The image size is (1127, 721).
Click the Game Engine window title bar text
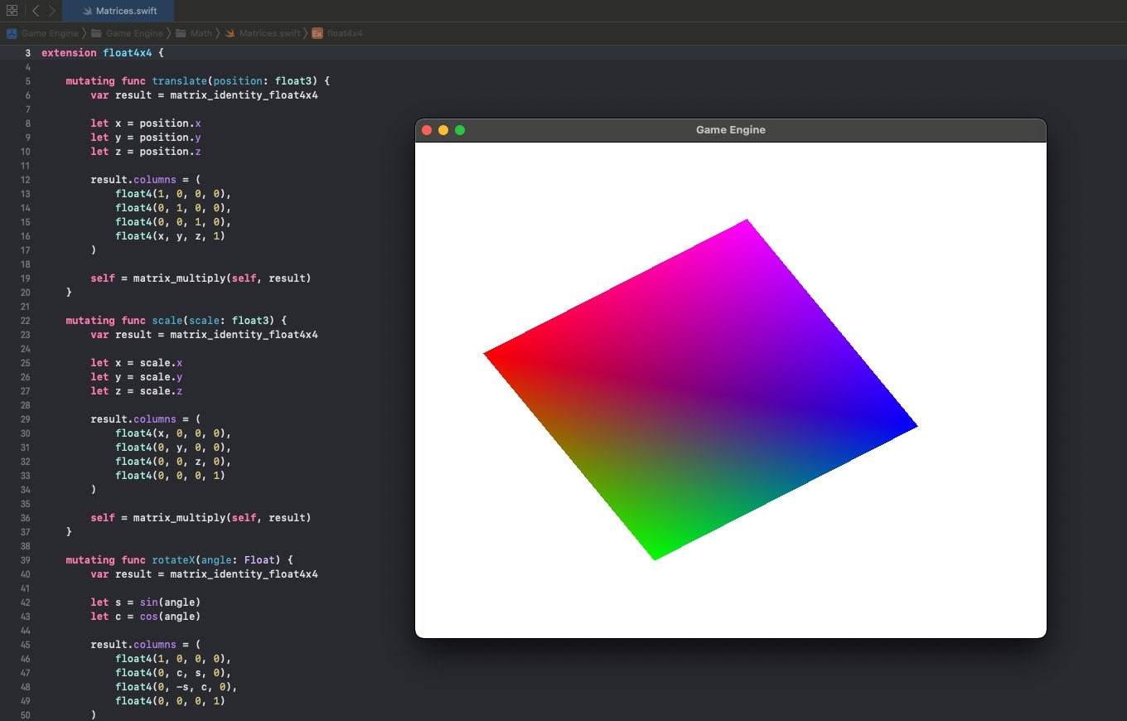pos(731,130)
